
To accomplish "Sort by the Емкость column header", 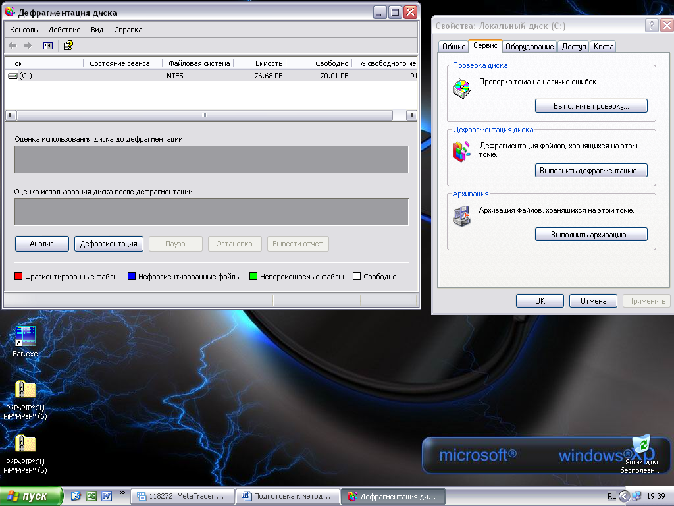I will 260,63.
